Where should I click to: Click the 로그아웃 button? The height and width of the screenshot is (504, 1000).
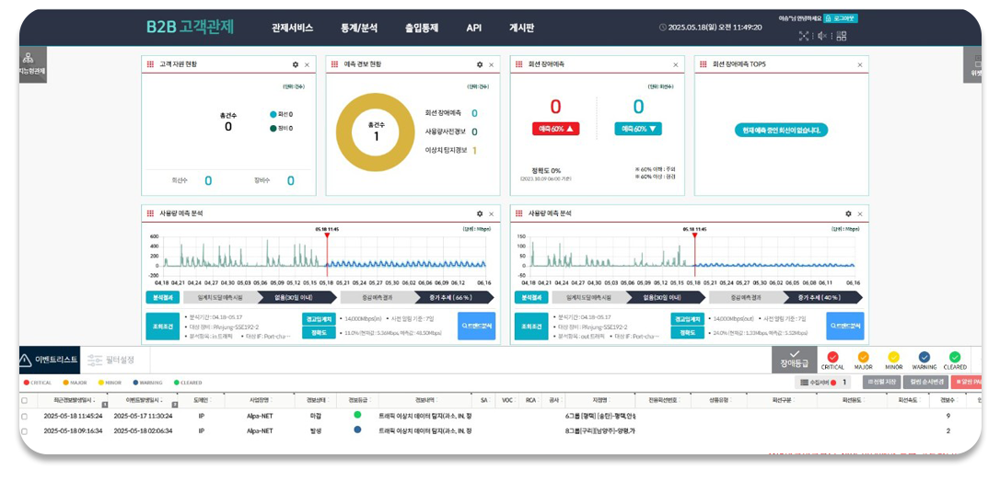pos(840,18)
